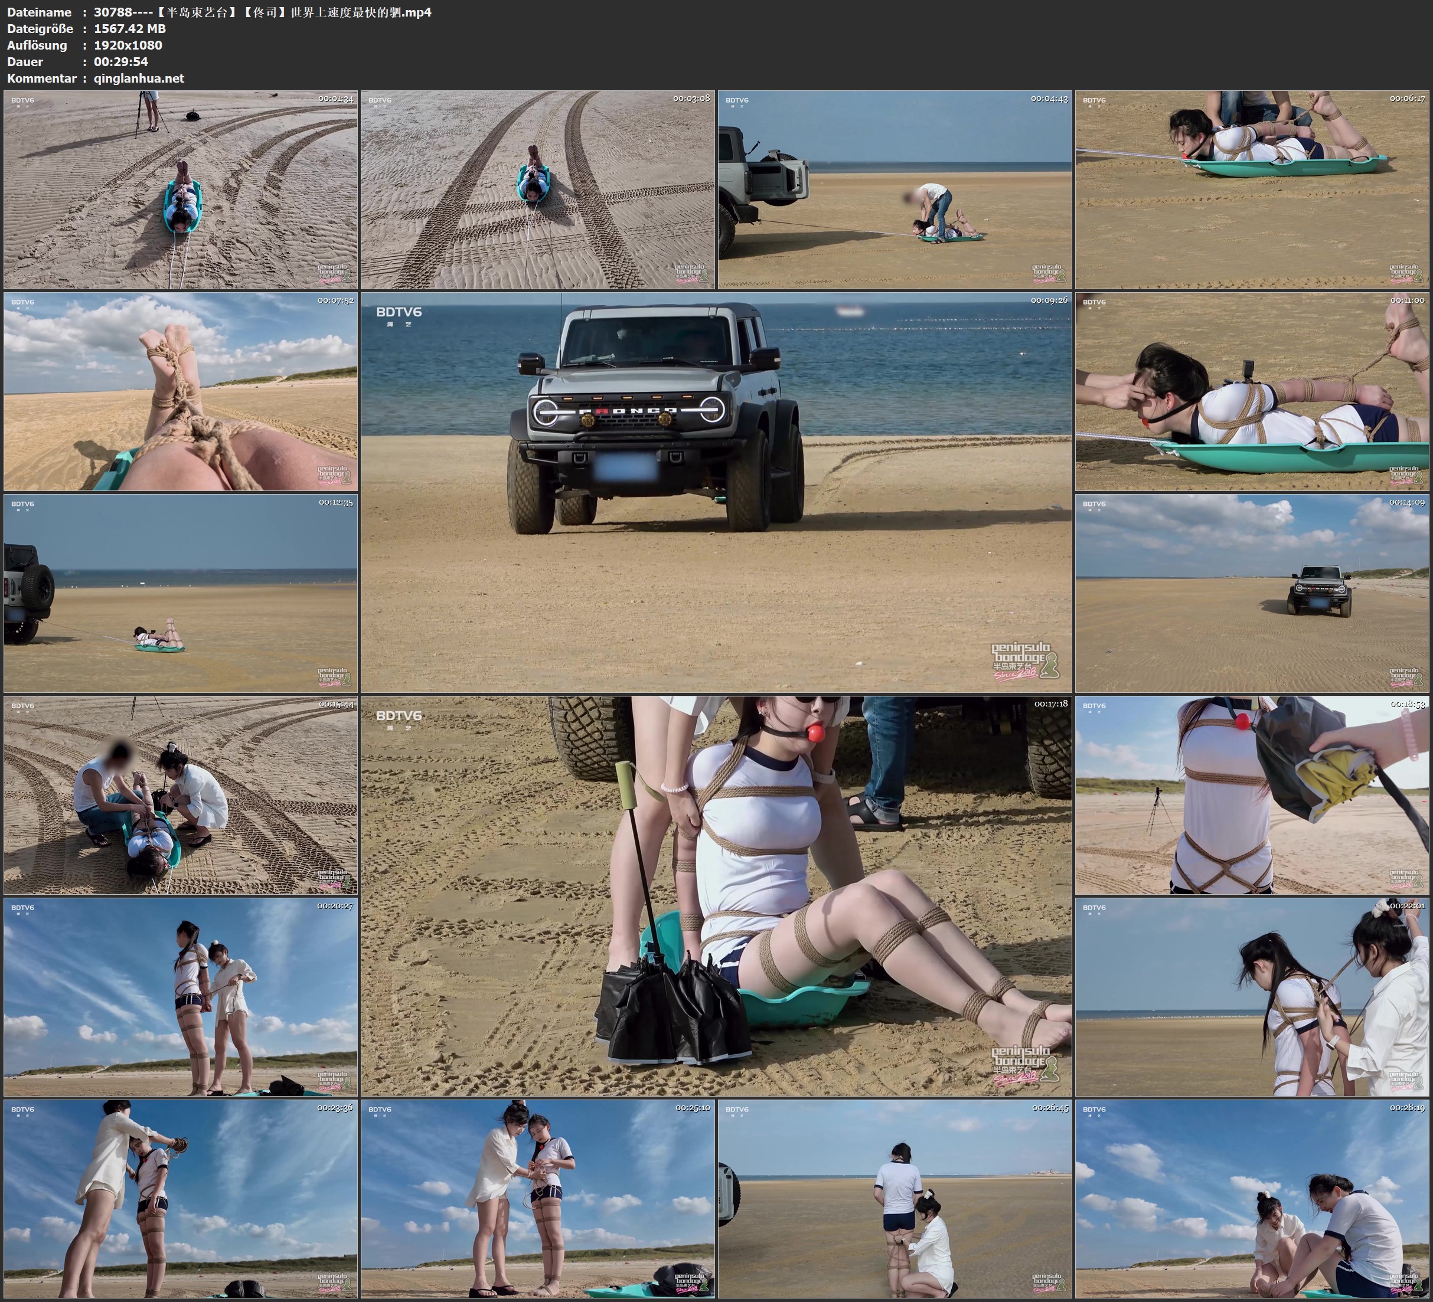
Task: Select the 00:04:43 thumbnail with parked jeep
Action: [x=895, y=190]
